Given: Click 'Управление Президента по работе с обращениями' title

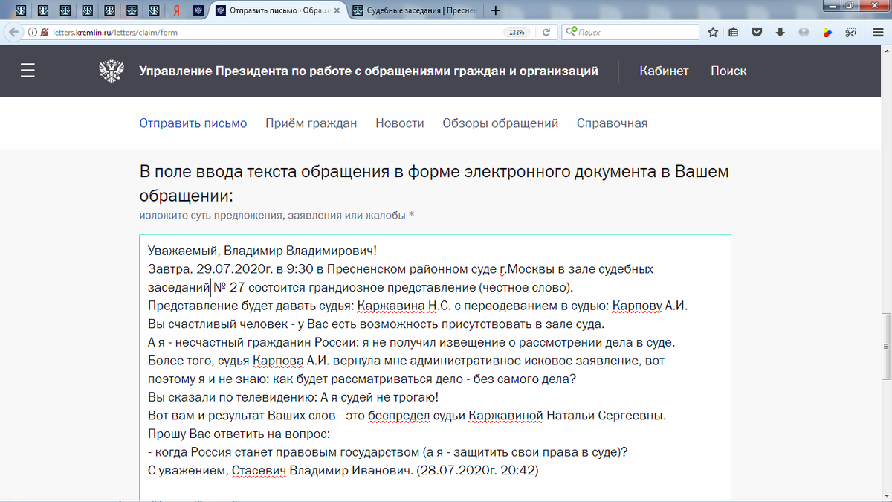Looking at the screenshot, I should [x=369, y=71].
